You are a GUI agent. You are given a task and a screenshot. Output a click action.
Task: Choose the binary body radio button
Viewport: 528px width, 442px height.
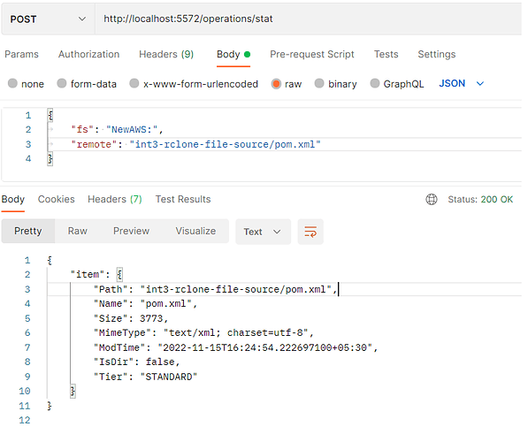pyautogui.click(x=319, y=83)
